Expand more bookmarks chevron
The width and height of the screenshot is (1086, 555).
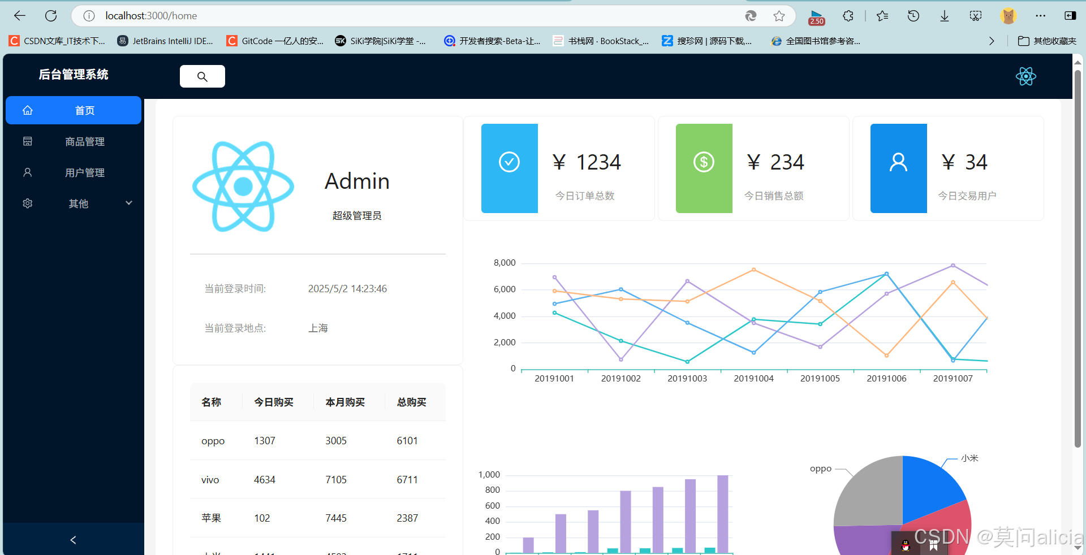992,41
